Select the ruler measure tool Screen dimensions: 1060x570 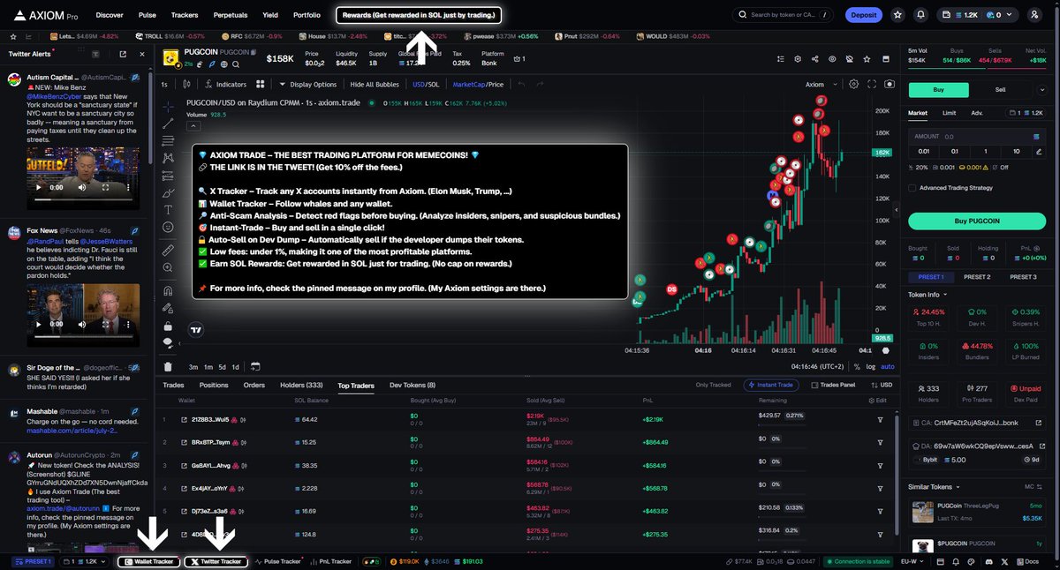click(x=168, y=251)
